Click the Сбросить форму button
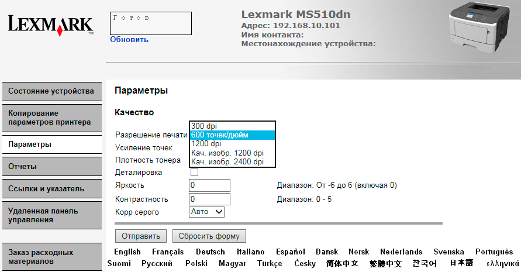This screenshot has height=272, width=521. click(x=209, y=236)
